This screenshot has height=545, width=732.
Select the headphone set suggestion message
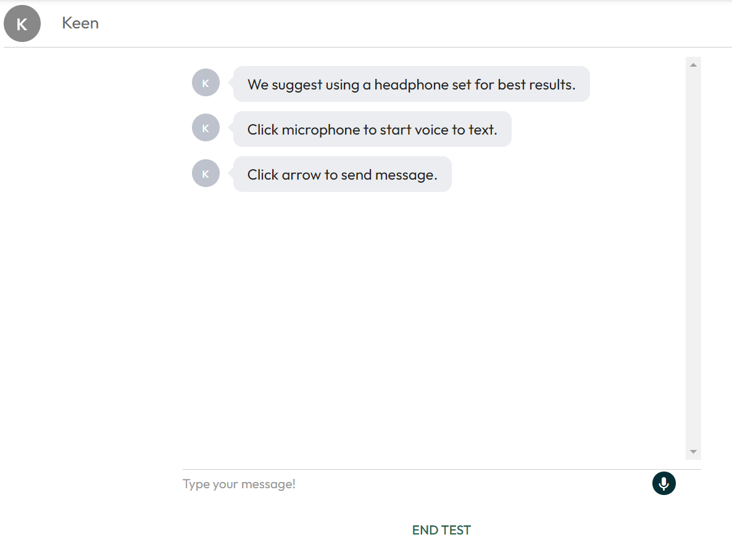point(411,84)
